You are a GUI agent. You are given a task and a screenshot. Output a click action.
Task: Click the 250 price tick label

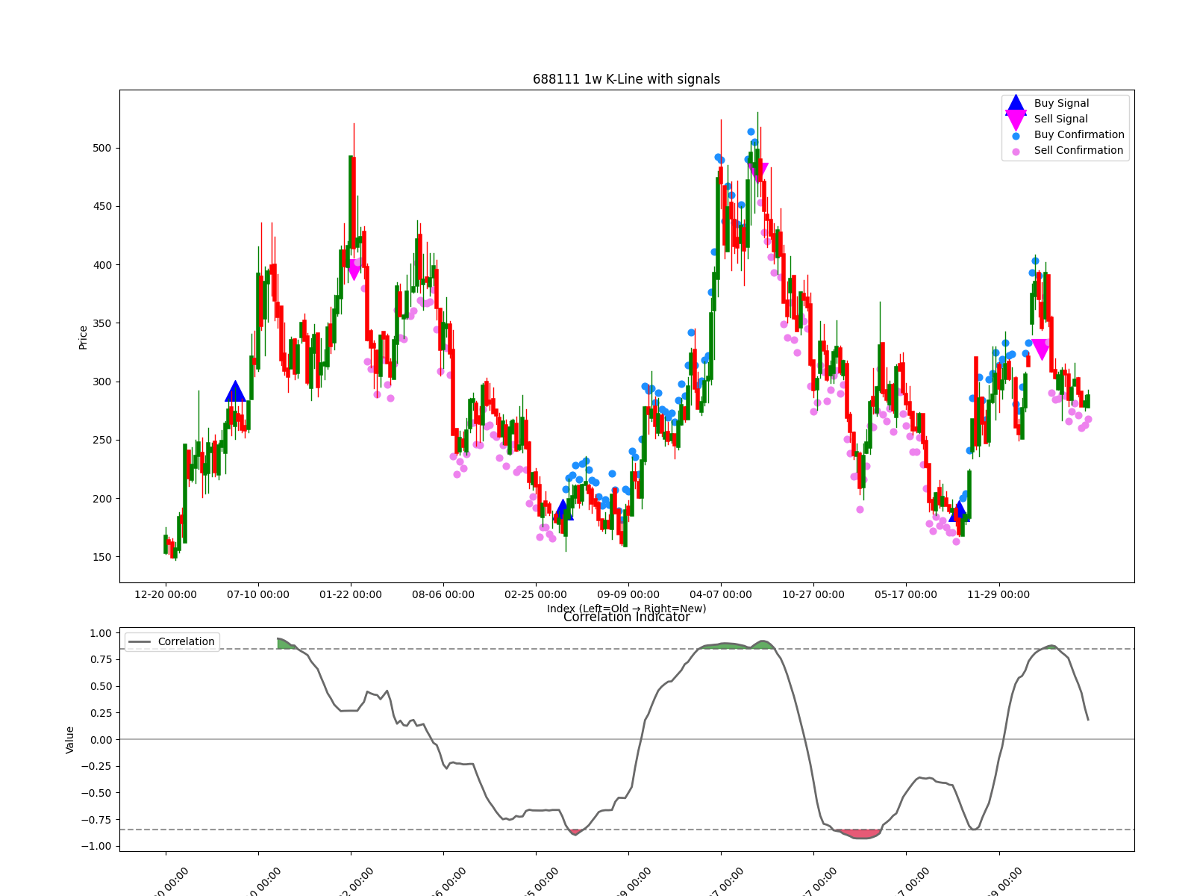pos(102,441)
